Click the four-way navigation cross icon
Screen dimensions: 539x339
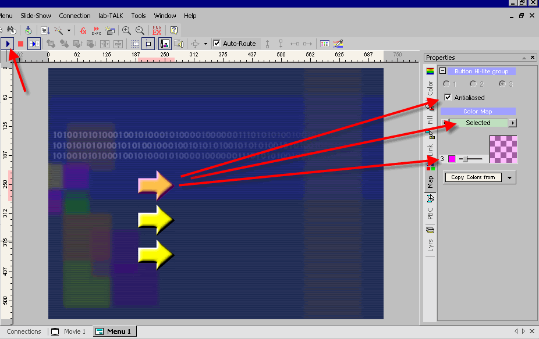(x=195, y=44)
